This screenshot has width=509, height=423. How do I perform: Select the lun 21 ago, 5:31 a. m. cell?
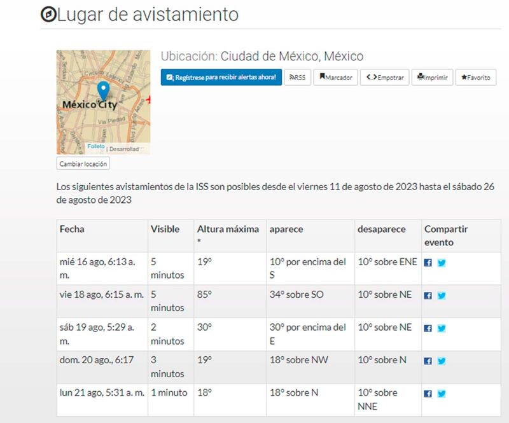pyautogui.click(x=102, y=400)
